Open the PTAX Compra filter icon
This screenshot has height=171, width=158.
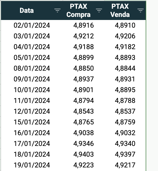[x=99, y=10]
